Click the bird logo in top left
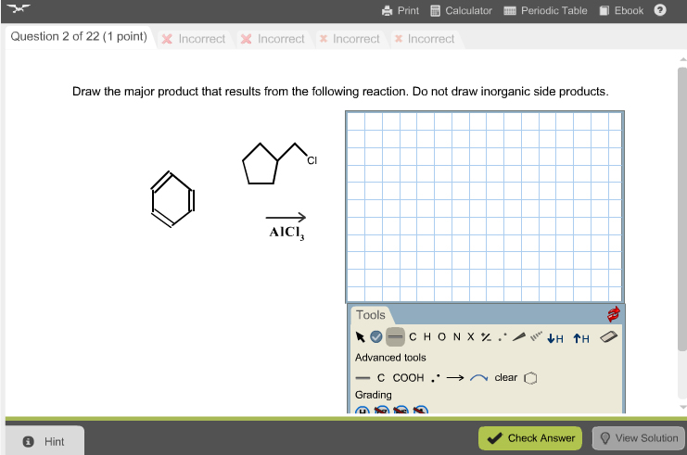 click(x=19, y=8)
